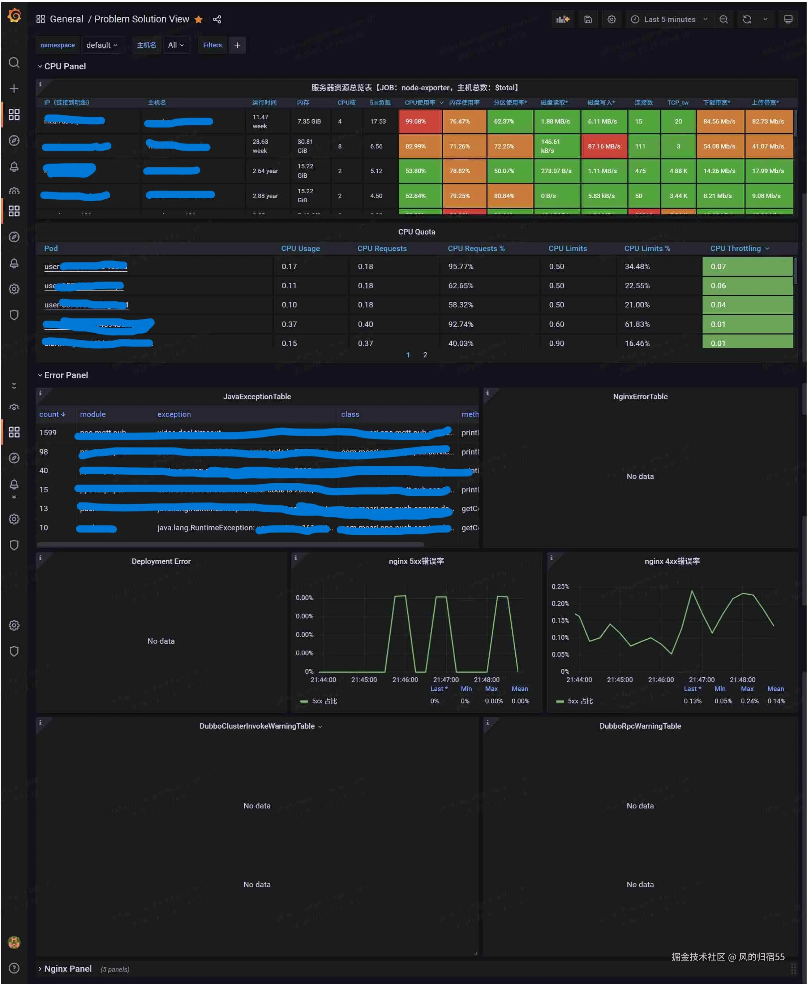807x984 pixels.
Task: Click the zoom out time range icon
Action: coord(723,19)
